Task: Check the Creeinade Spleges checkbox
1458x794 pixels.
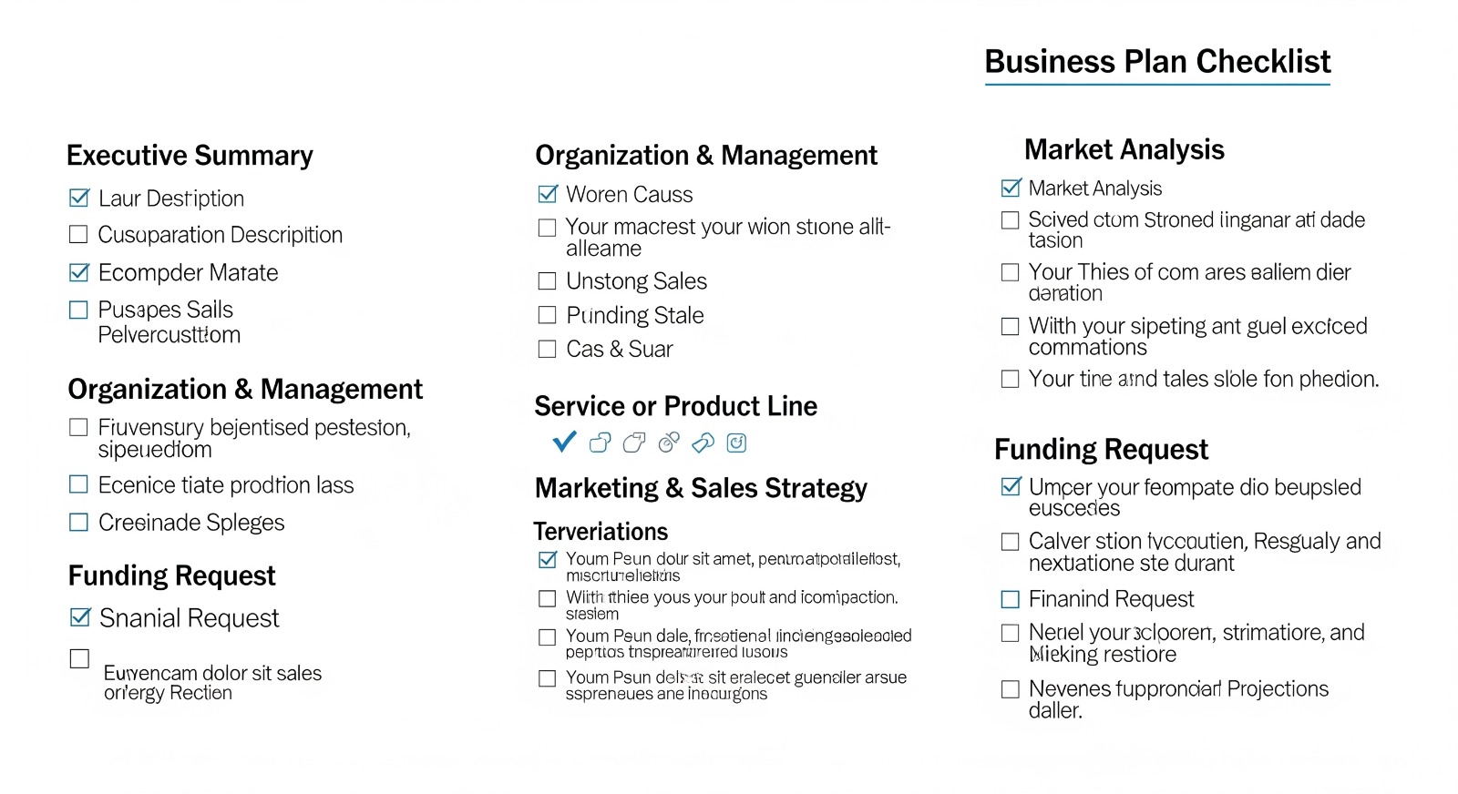Action: point(78,522)
